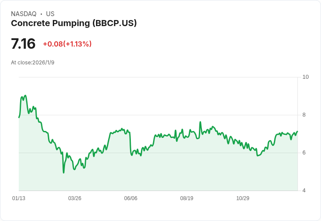This screenshot has width=321, height=221.
Task: Select the 10/29 date axis label
Action: click(x=242, y=198)
